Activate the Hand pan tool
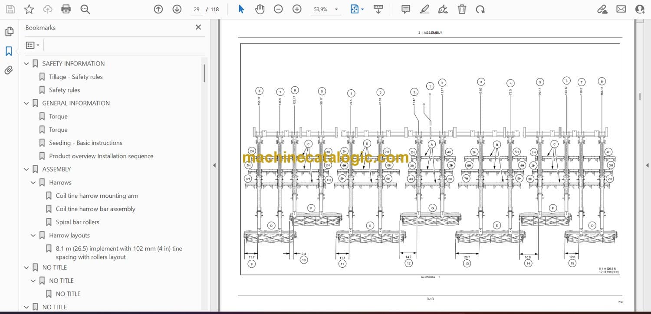651x314 pixels. pyautogui.click(x=260, y=9)
